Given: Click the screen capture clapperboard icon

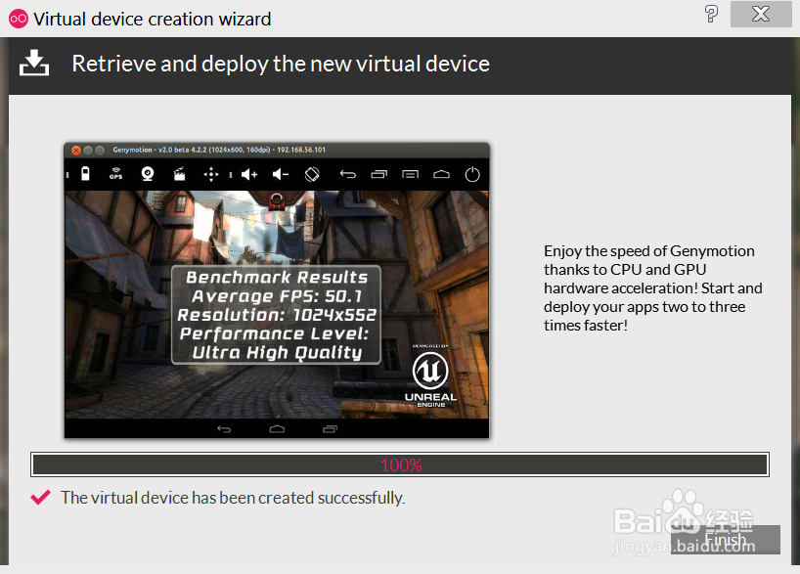Looking at the screenshot, I should point(179,174).
